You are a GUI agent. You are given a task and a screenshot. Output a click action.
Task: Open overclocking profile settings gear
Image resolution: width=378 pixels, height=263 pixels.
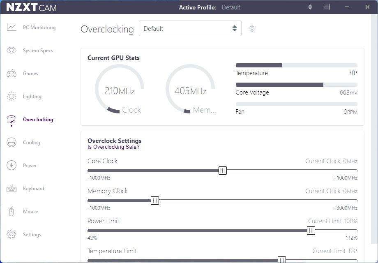click(252, 29)
